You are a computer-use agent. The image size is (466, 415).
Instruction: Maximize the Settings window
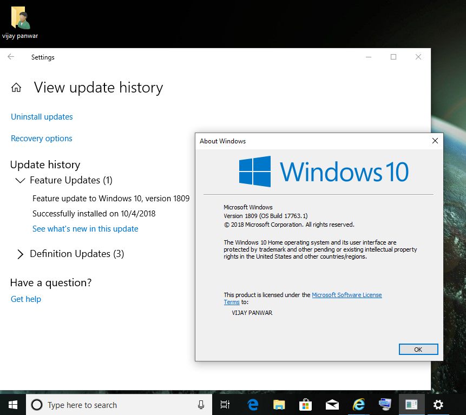pos(393,57)
